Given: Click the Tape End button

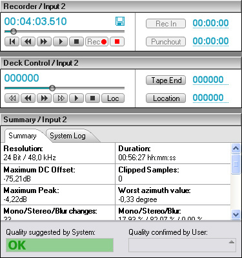Looking at the screenshot, I should (166, 80).
